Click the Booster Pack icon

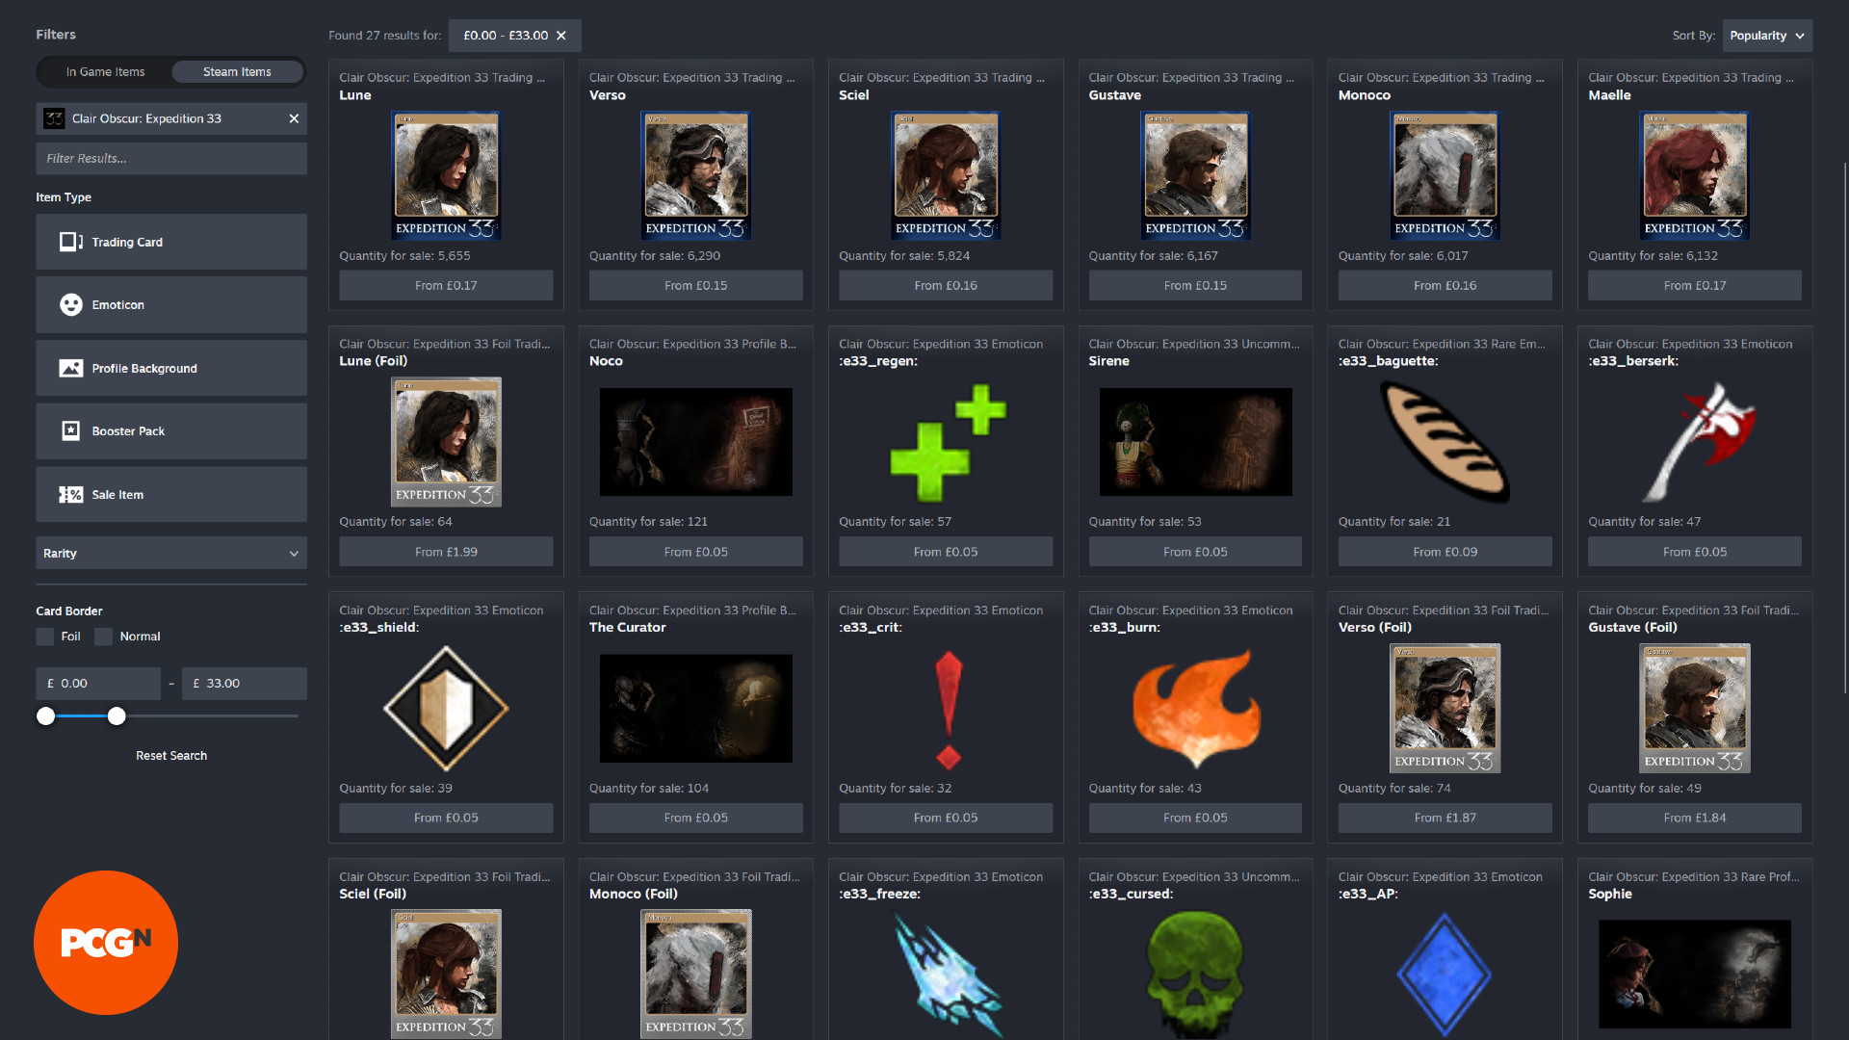tap(71, 430)
